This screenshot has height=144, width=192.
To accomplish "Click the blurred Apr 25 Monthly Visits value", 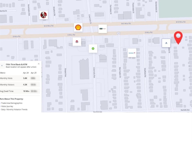I will (x=33, y=78).
